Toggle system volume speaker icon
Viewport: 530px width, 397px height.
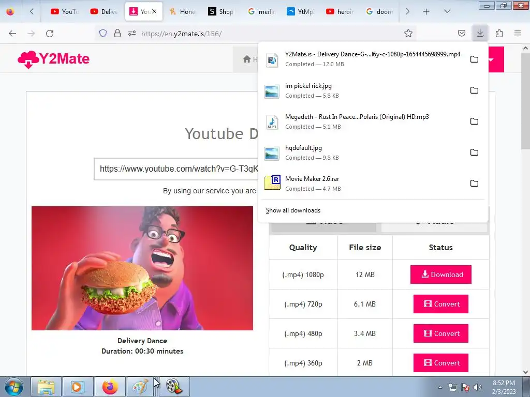coord(477,387)
